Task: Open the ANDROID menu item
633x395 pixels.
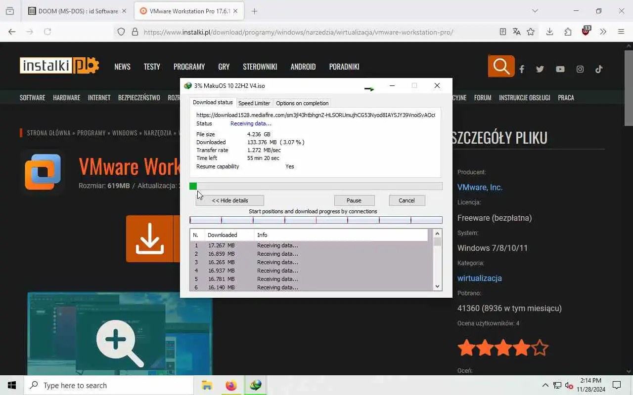Action: 303,67
